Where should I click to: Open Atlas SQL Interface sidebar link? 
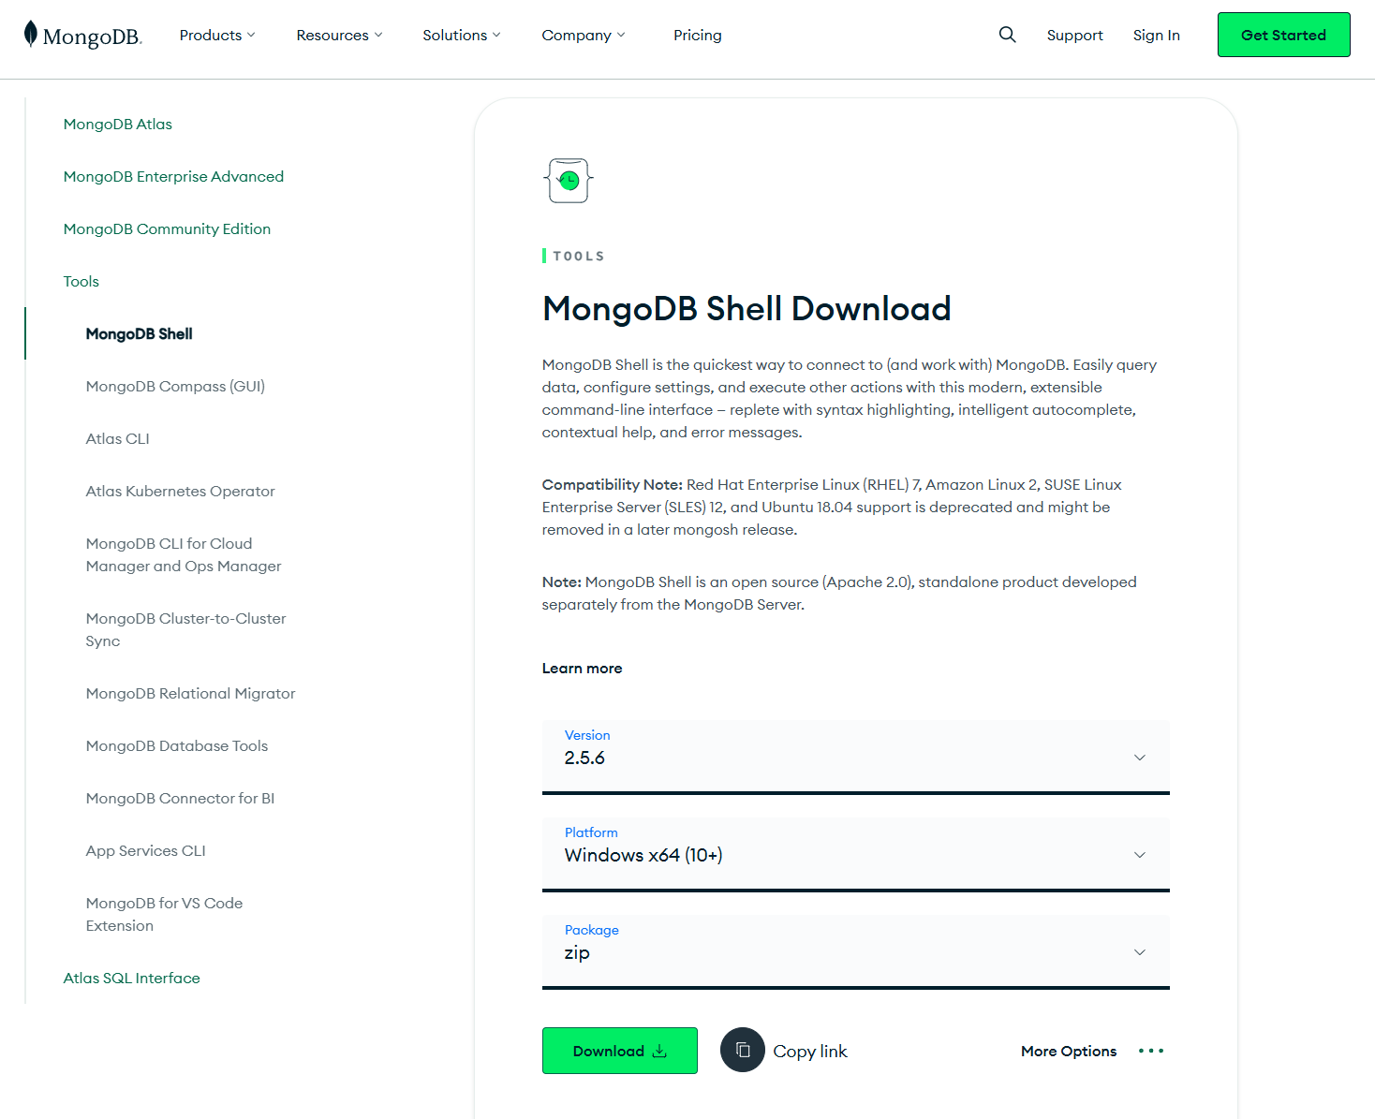coord(132,978)
